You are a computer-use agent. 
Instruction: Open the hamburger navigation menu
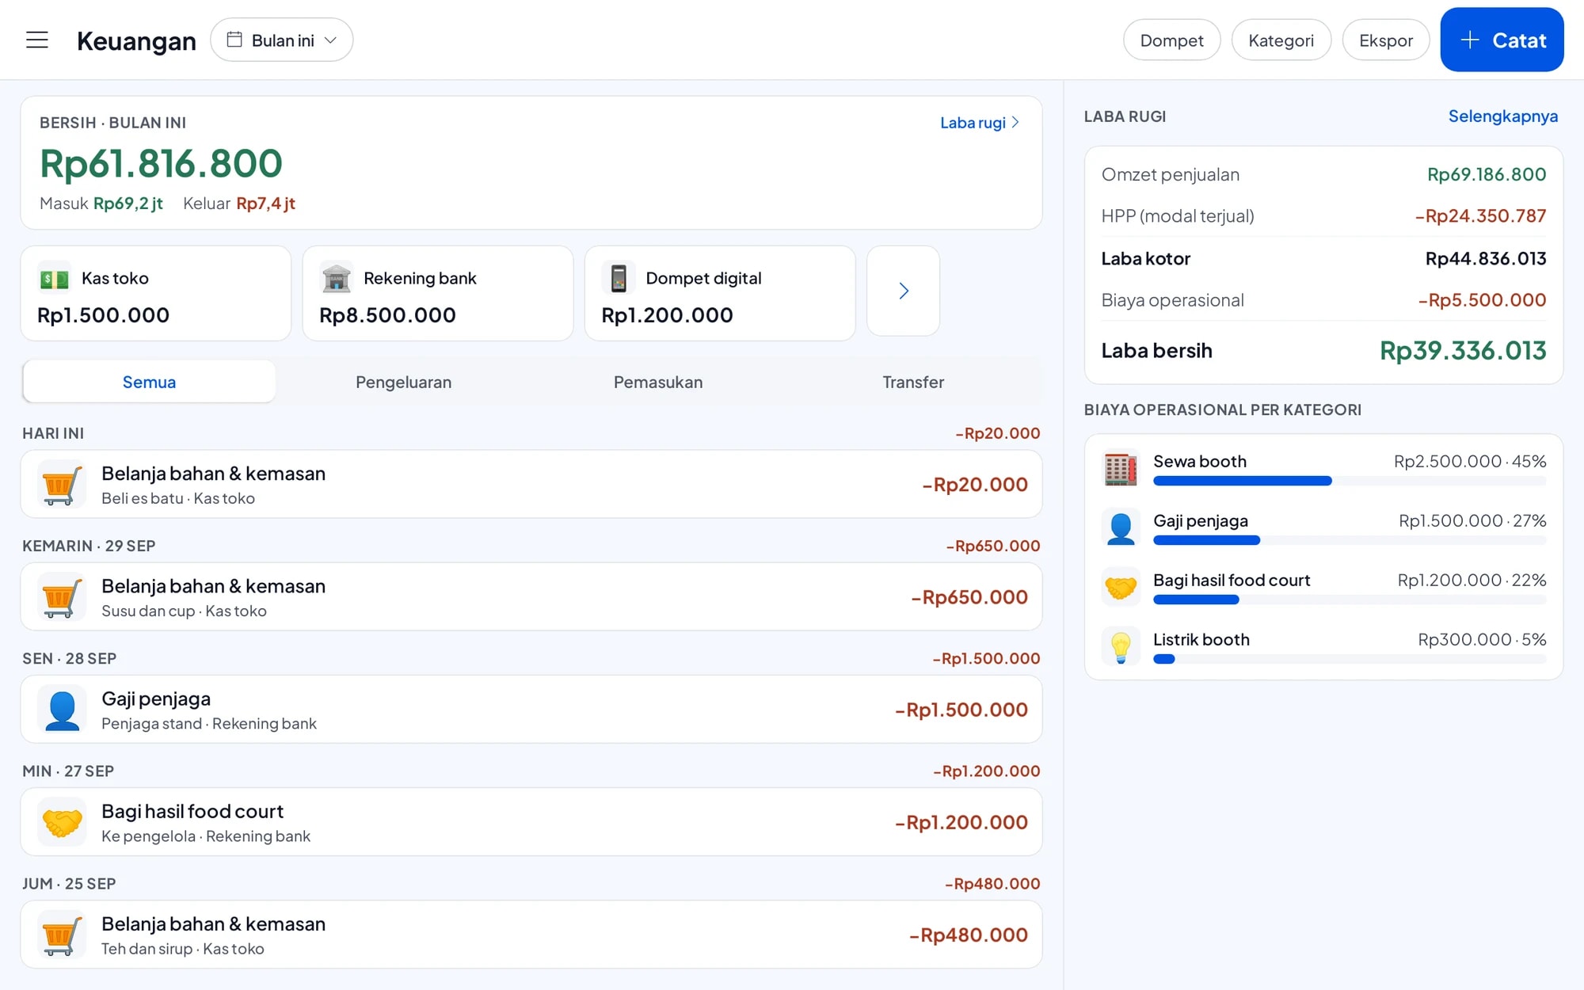coord(37,40)
